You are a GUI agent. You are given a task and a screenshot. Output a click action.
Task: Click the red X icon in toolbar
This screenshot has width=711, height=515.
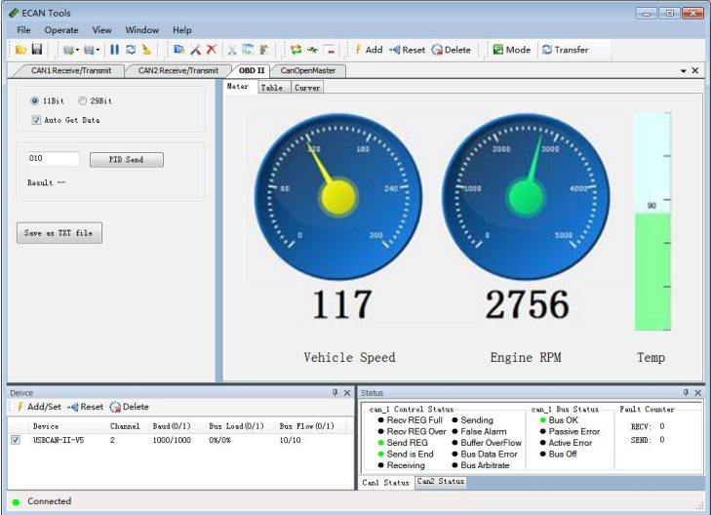[211, 50]
